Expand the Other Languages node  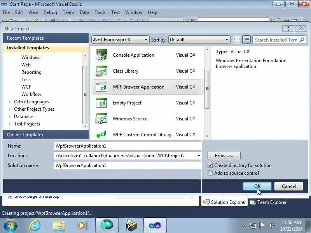10,102
